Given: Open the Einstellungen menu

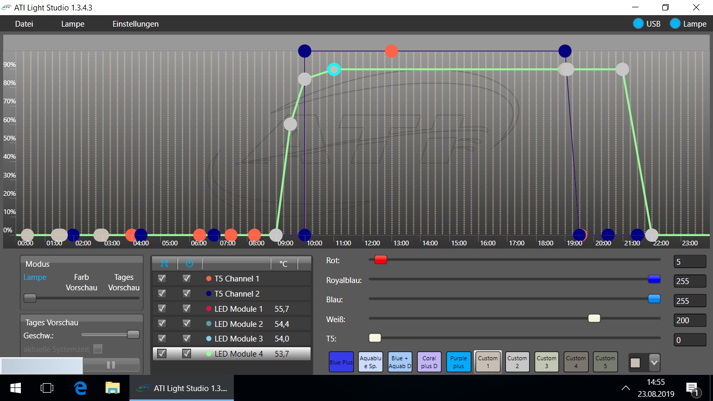Looking at the screenshot, I should pos(135,24).
